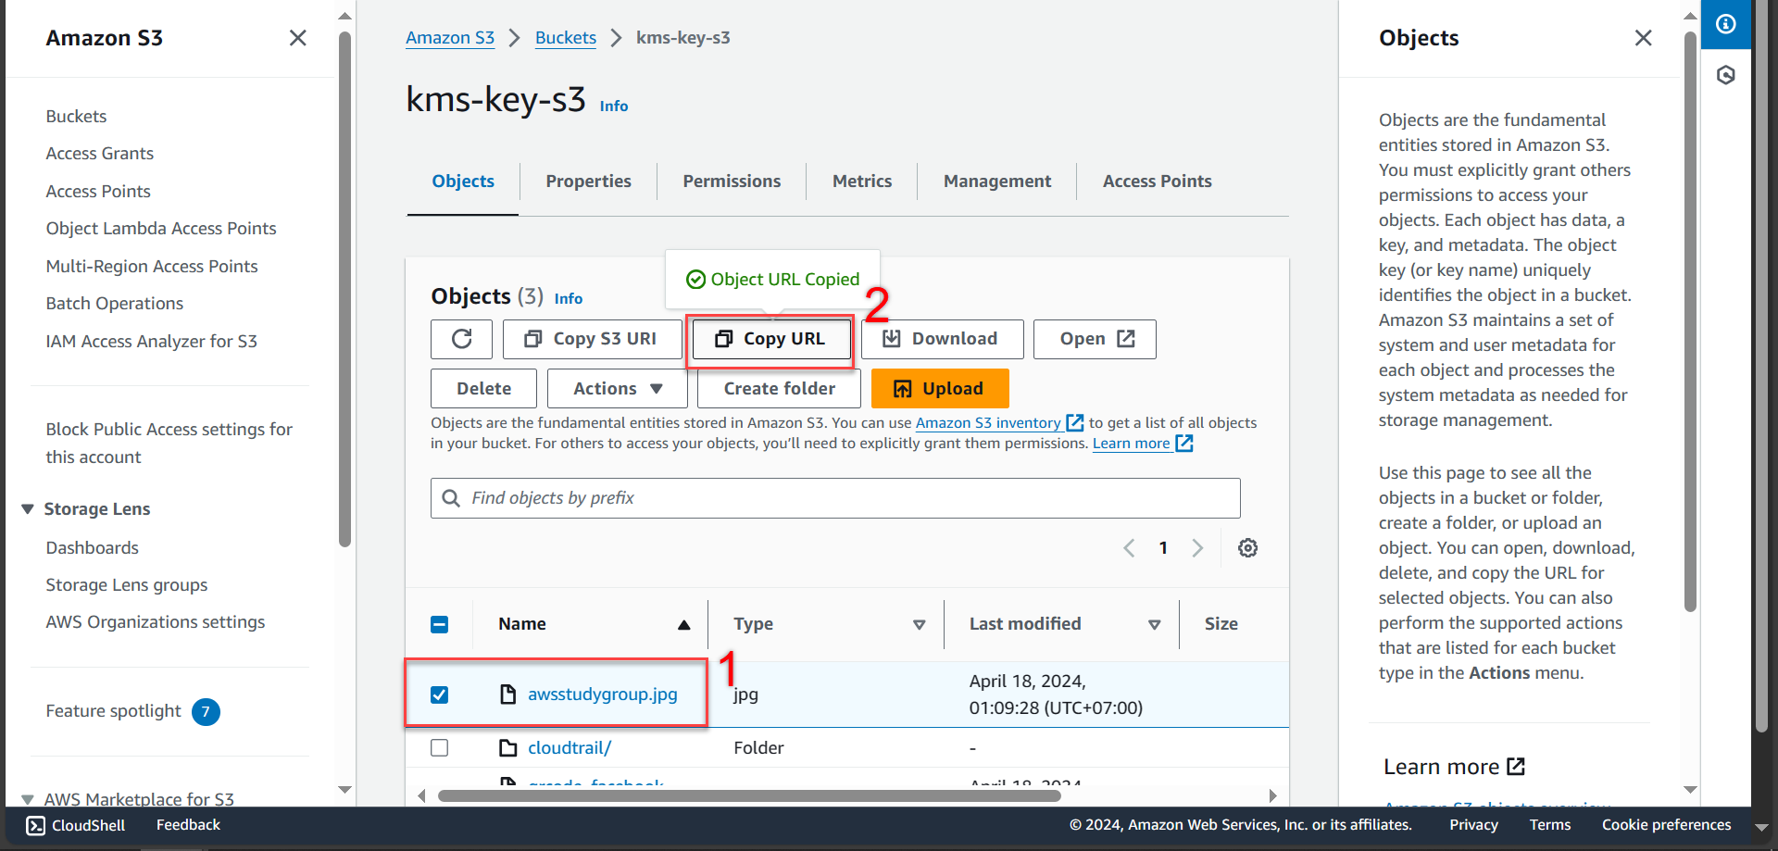Click the horizontal scrollbar under objects table
The height and width of the screenshot is (851, 1778).
tap(748, 795)
